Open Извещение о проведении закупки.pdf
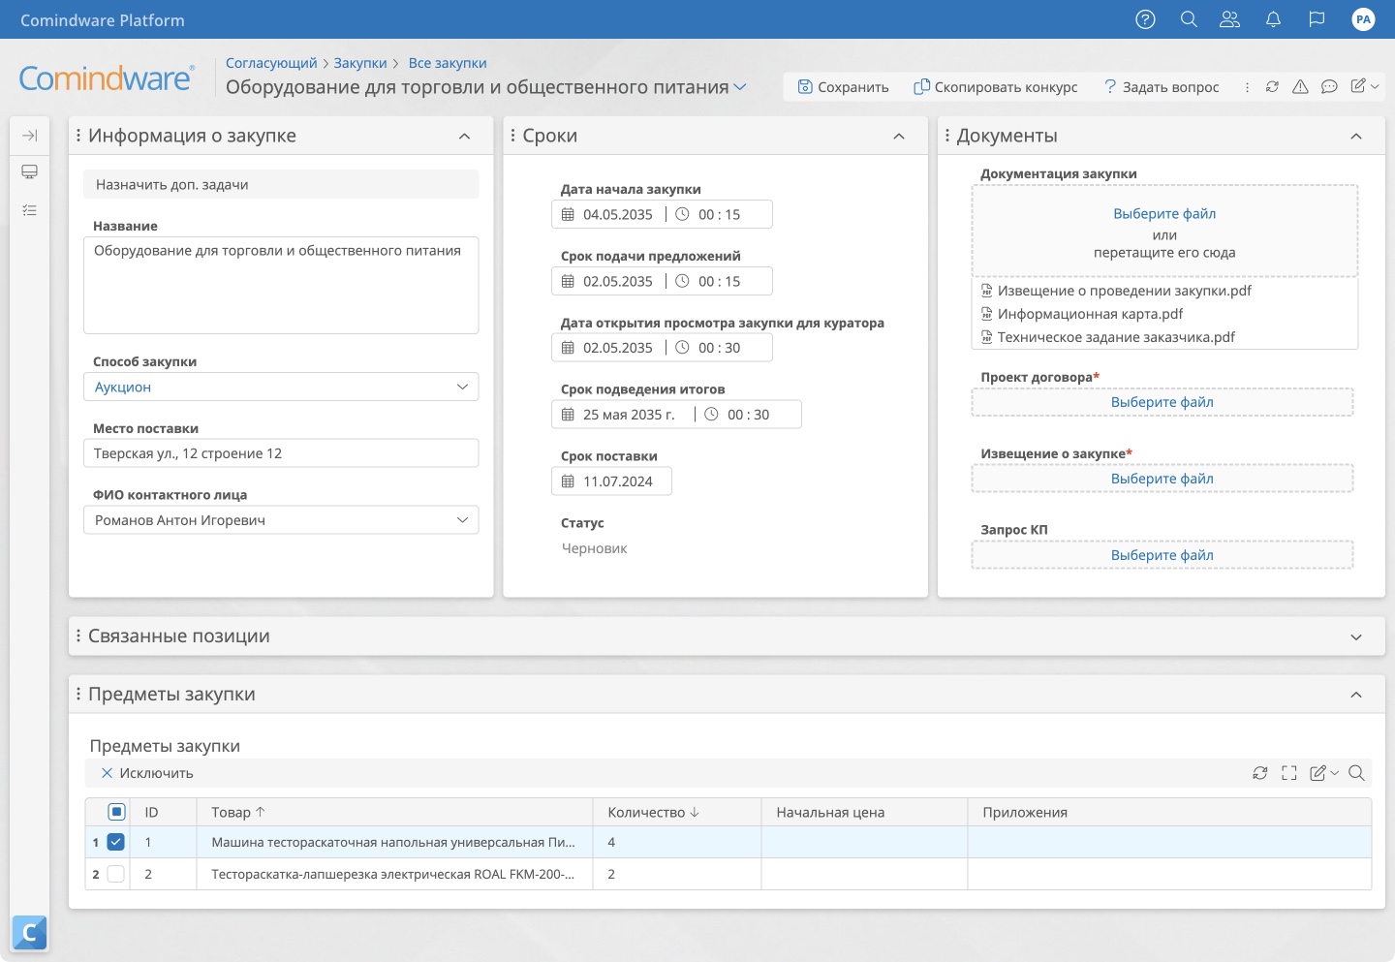 [x=1125, y=291]
